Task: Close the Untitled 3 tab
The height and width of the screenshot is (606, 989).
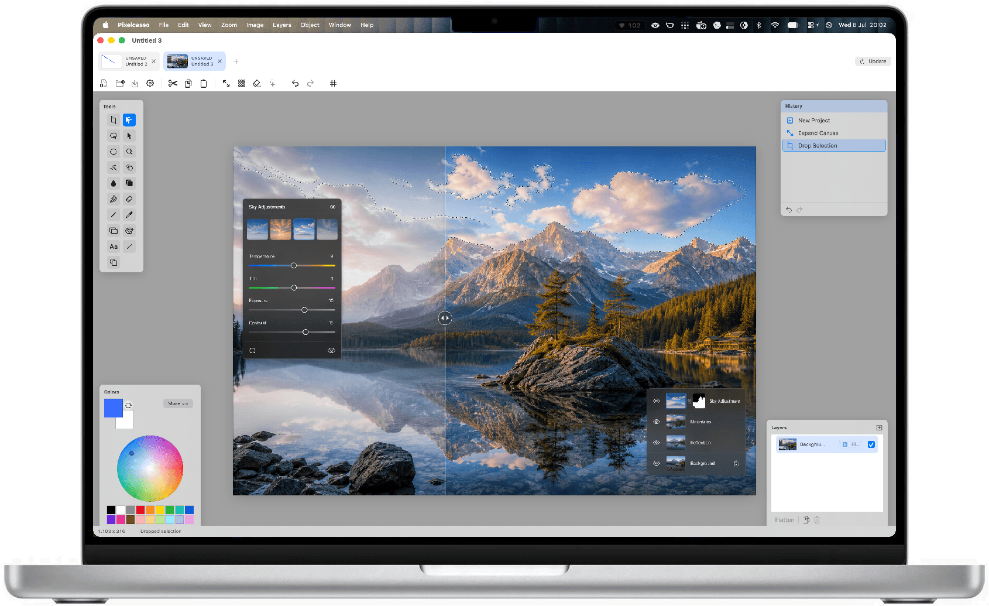Action: coord(220,61)
